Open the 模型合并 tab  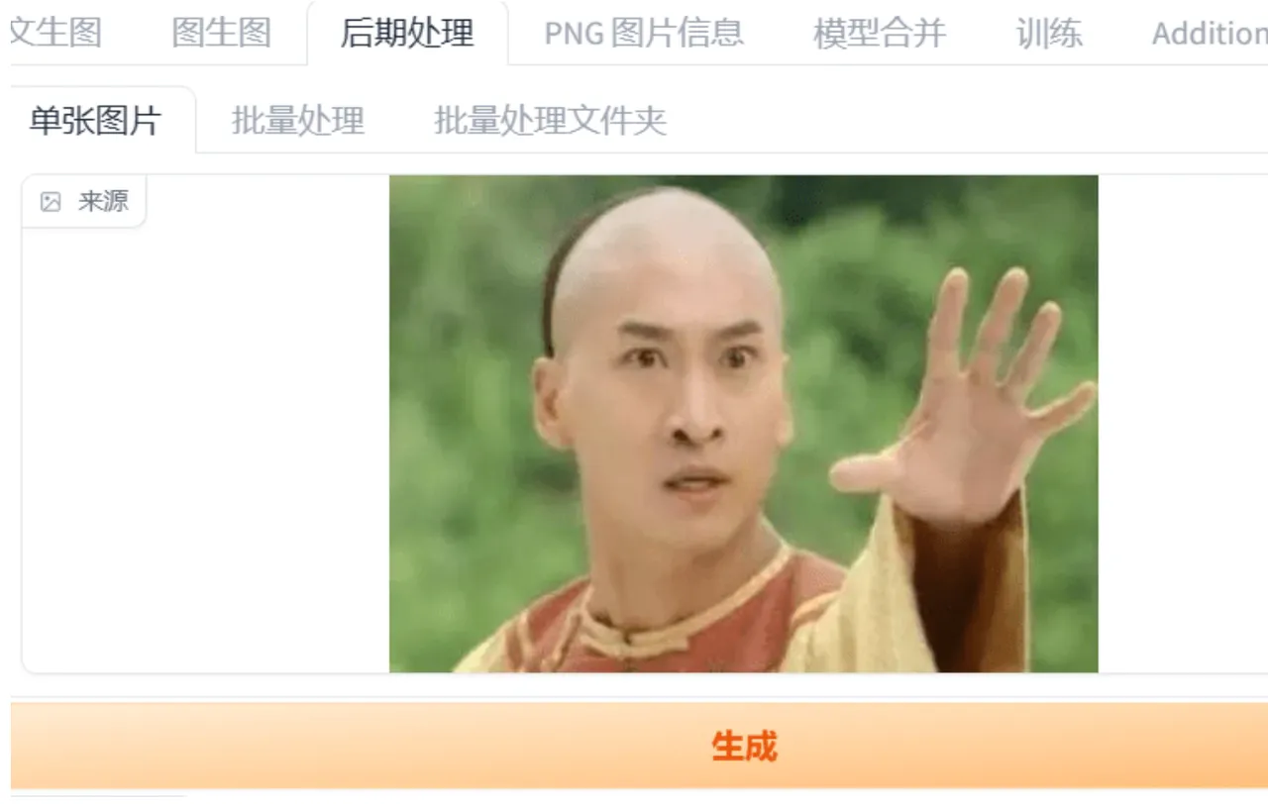tap(880, 33)
